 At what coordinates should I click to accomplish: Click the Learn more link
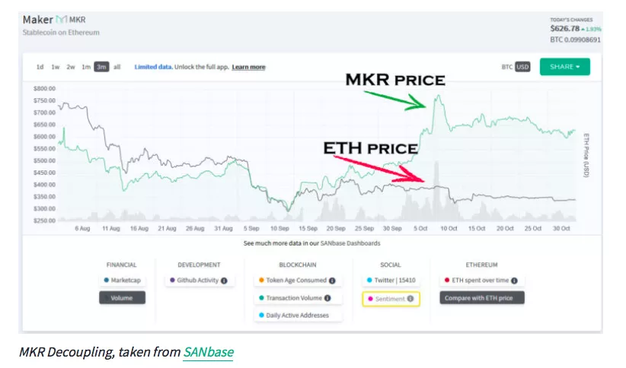[248, 67]
